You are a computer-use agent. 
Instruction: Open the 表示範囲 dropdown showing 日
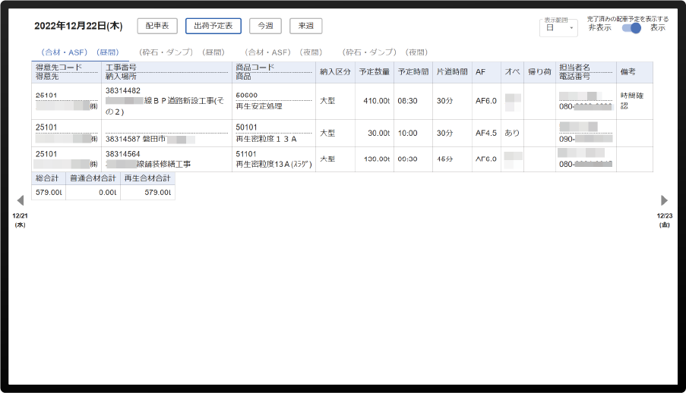pos(558,28)
